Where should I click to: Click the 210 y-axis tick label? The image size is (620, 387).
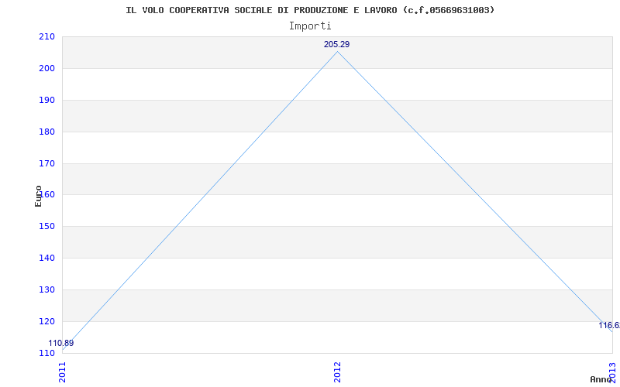tap(46, 36)
